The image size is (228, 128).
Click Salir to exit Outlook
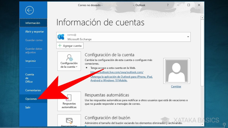[33, 108]
